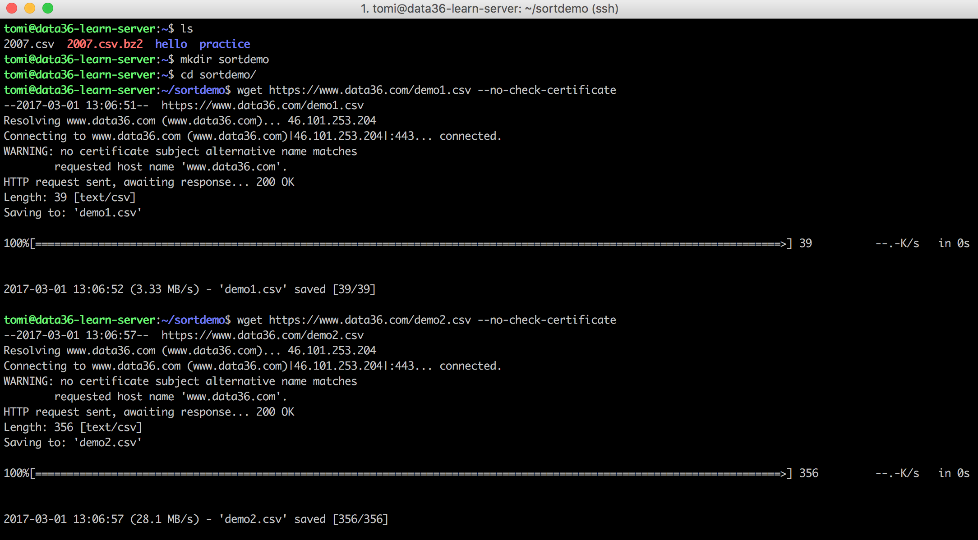The image size is (978, 540).
Task: Select the timestamp 2017-03-01 13:06:52
Action: (x=63, y=289)
